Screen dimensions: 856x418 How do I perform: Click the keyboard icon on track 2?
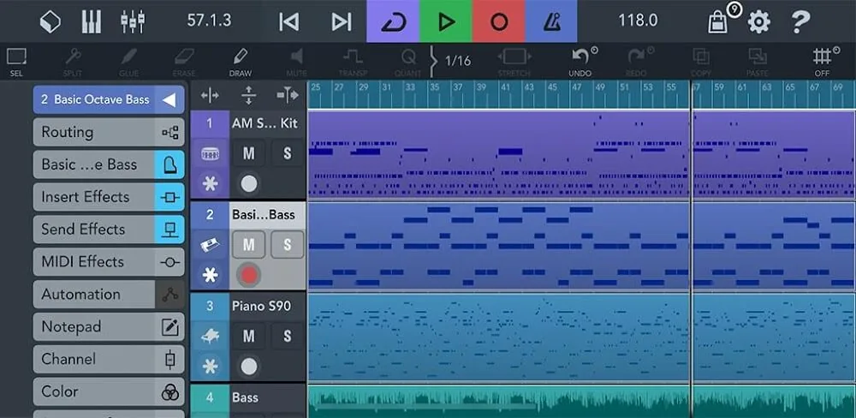211,245
